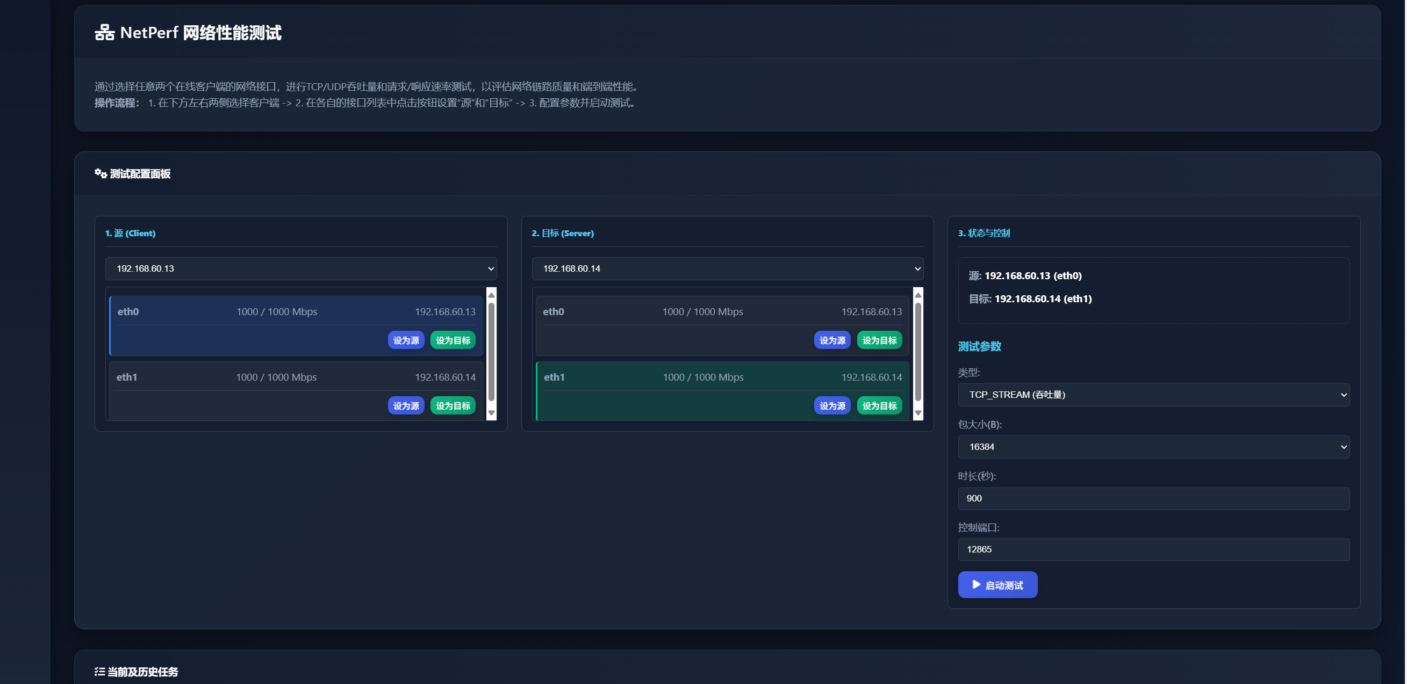Open the packet size 16384 dropdown
The image size is (1407, 684).
1153,447
